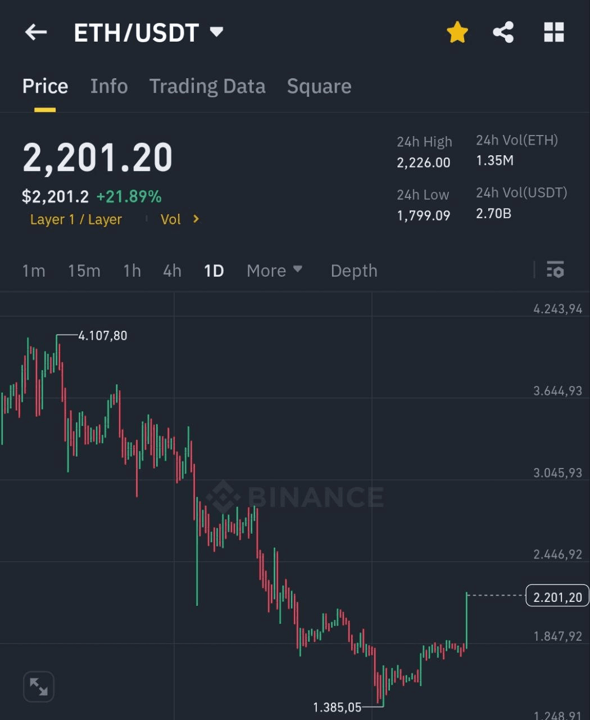Image resolution: width=590 pixels, height=720 pixels.
Task: Tap the arrow next to Vol tag
Action: tap(196, 219)
